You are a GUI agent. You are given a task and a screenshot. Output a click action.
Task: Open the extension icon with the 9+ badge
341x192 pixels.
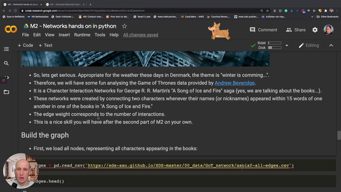coord(303,11)
